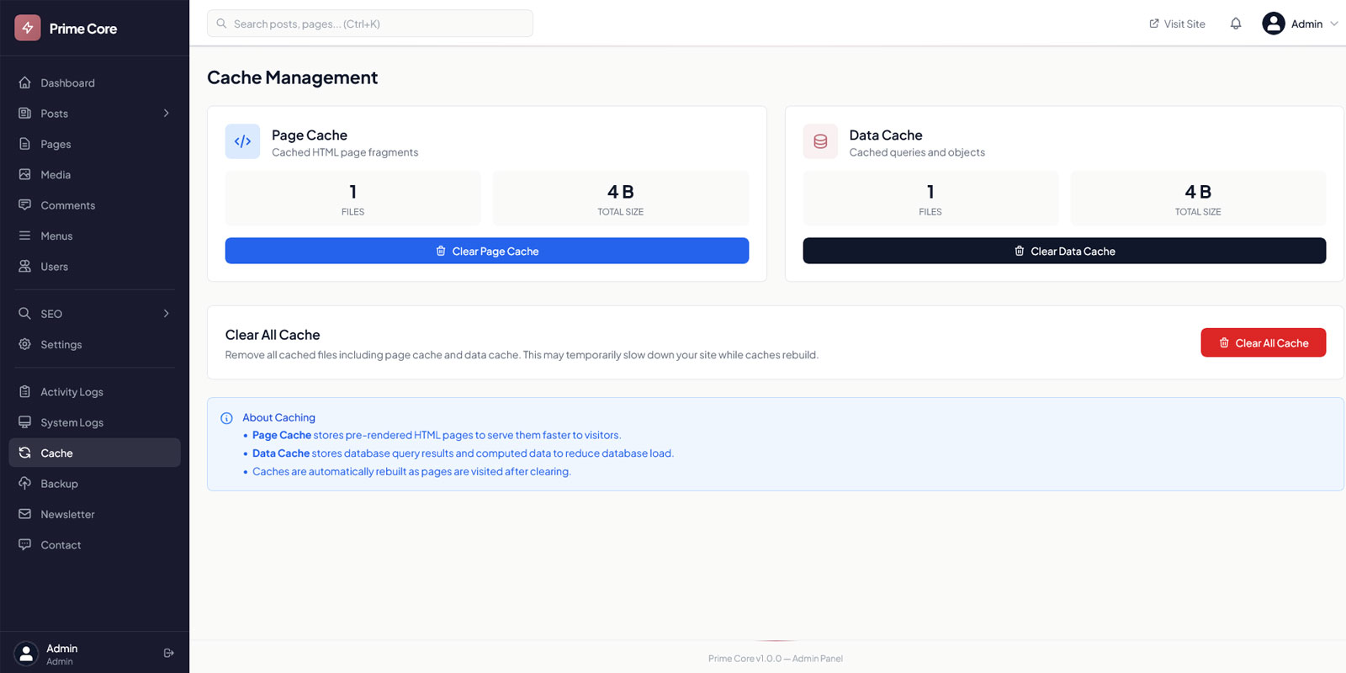Focus the search posts and pages field
Viewport: 1346px width, 673px height.
click(370, 24)
